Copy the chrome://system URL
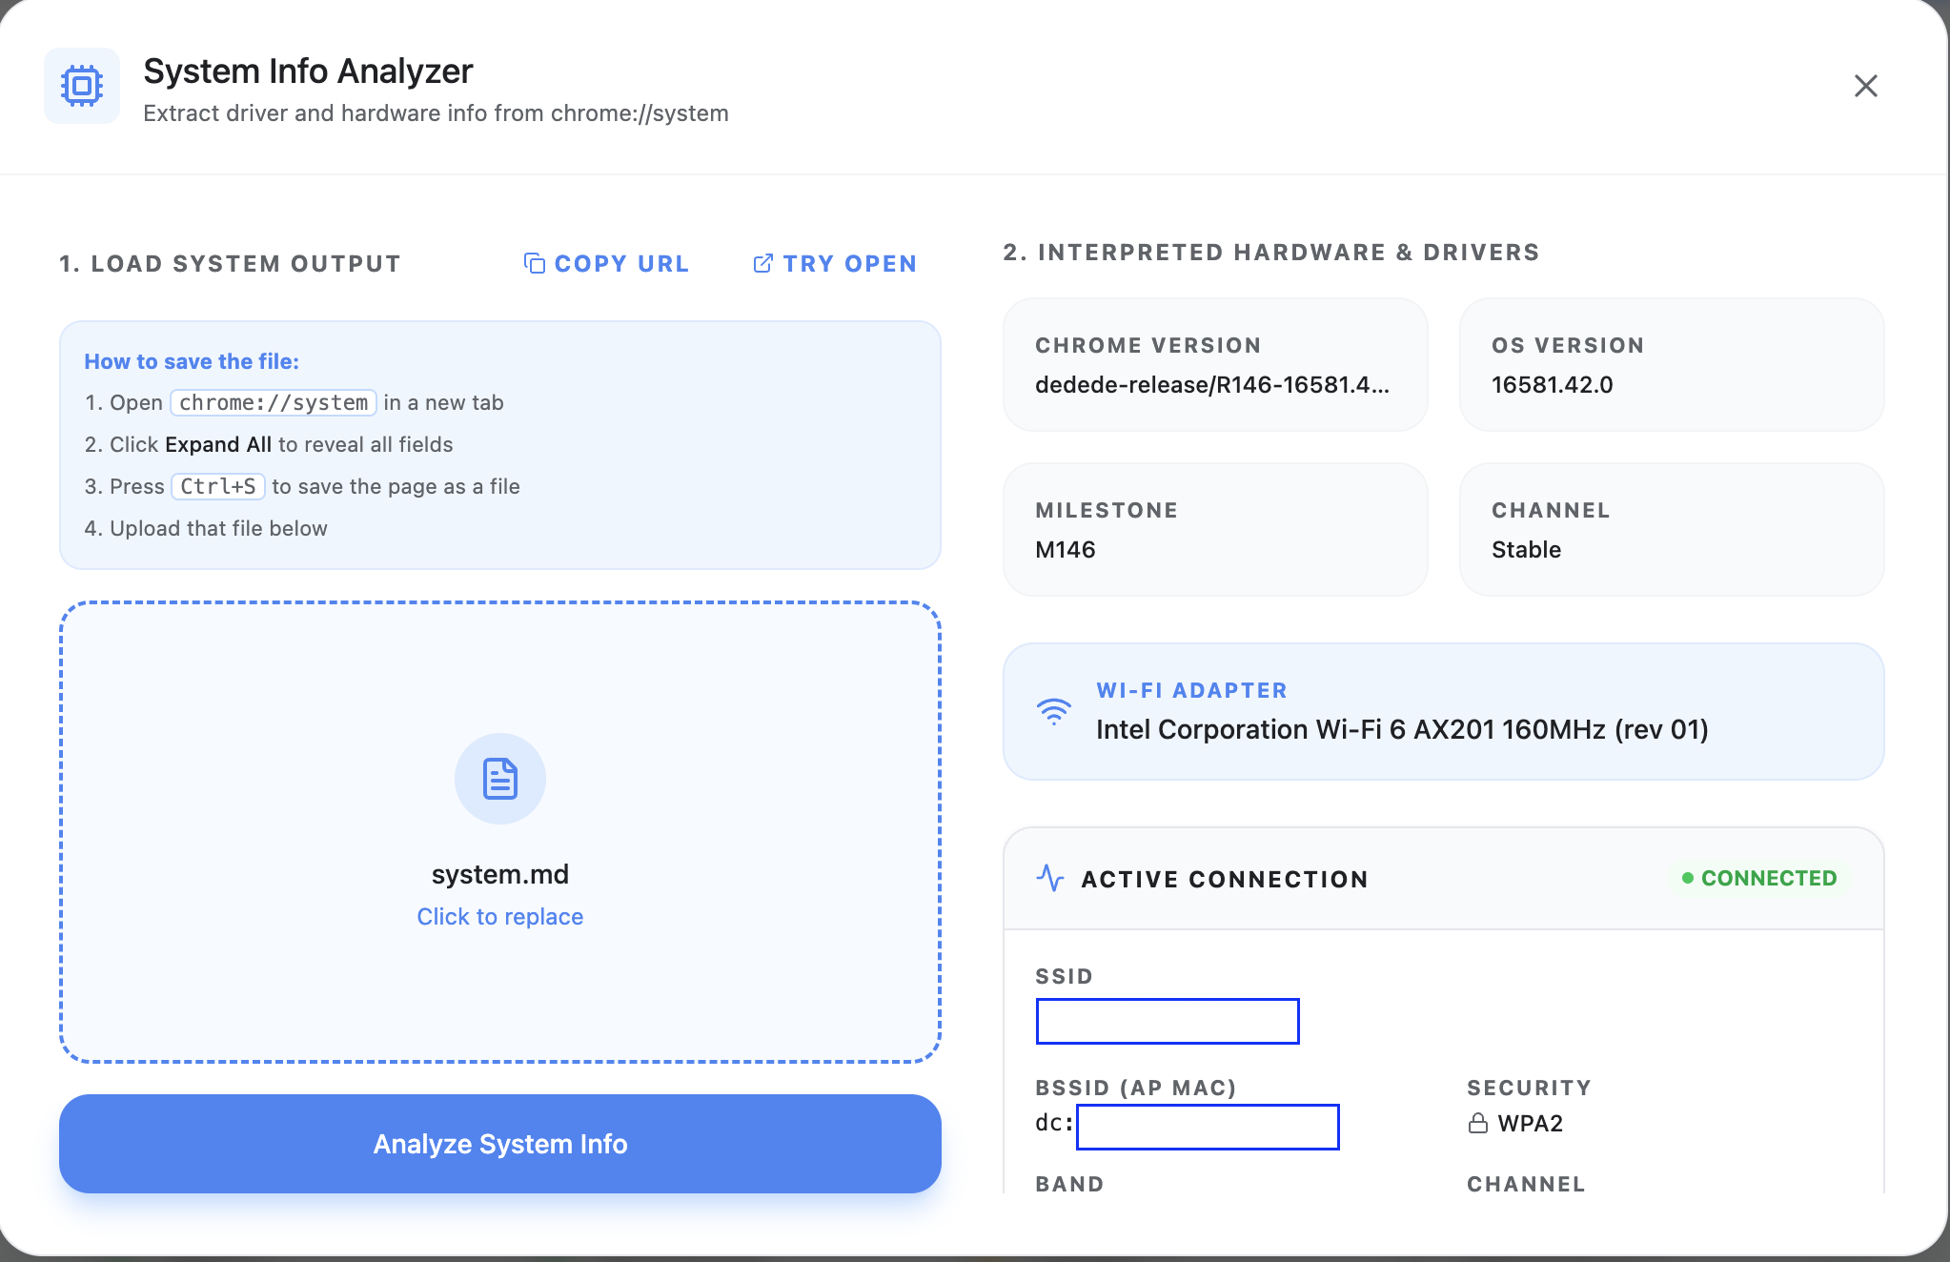Image resolution: width=1950 pixels, height=1262 pixels. (606, 263)
